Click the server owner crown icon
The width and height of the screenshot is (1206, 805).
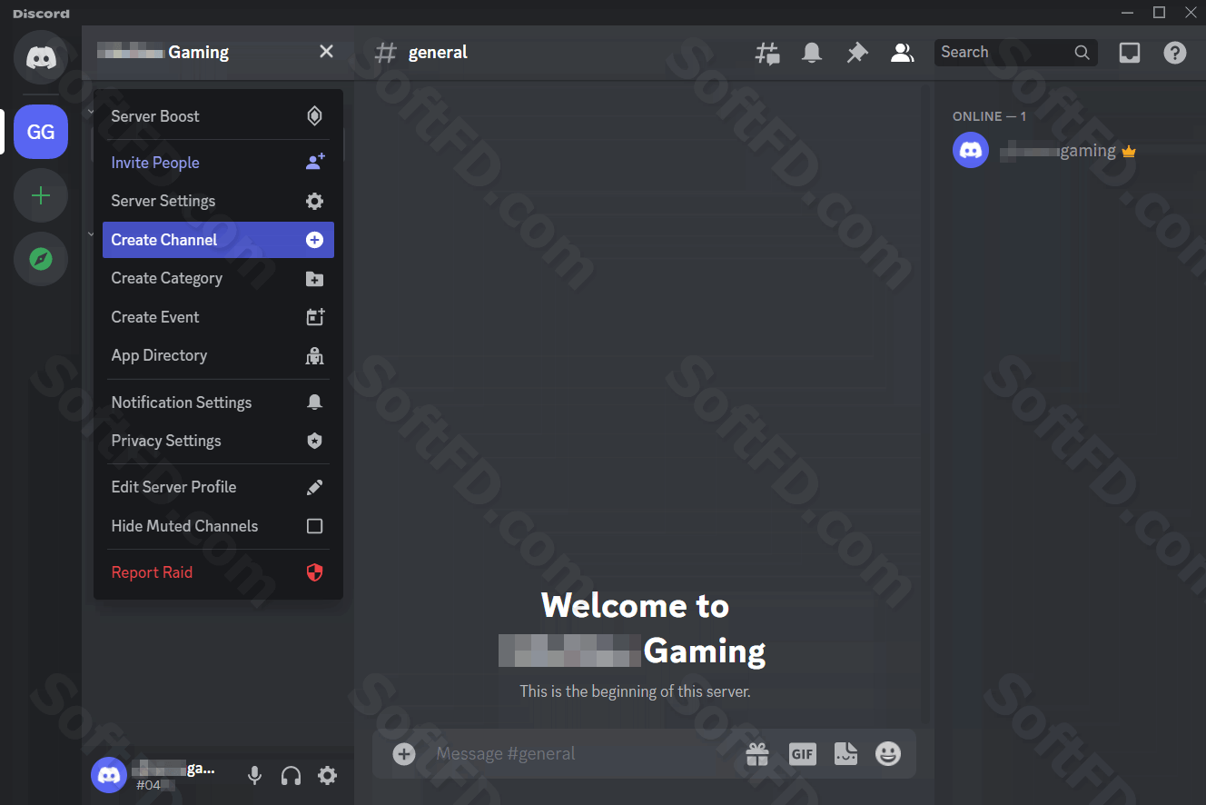1129,152
